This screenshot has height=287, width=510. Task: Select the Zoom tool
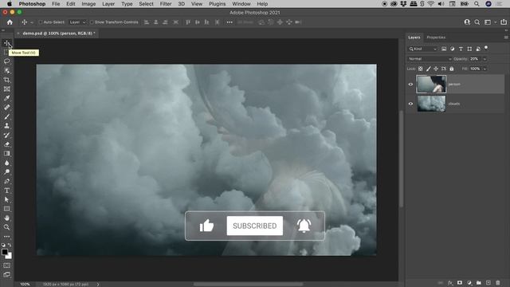point(6,227)
